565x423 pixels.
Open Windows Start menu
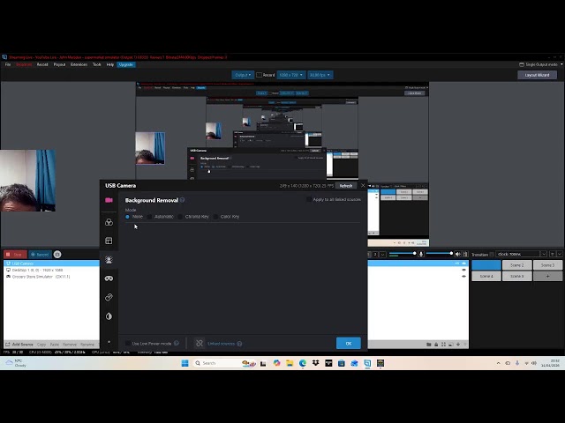[185, 363]
